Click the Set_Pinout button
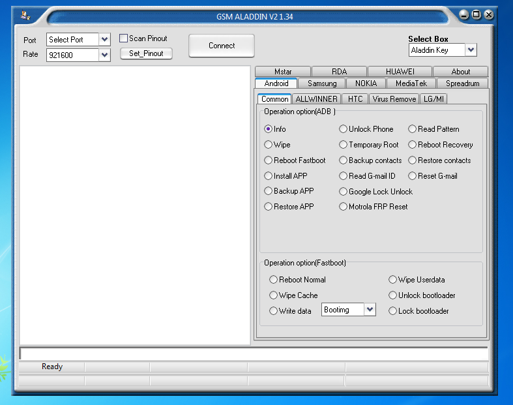 pos(146,53)
